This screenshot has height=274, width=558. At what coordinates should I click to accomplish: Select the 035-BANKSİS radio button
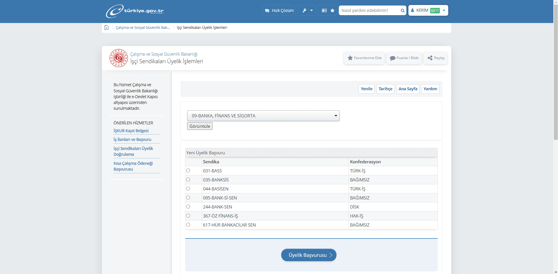[x=188, y=180]
